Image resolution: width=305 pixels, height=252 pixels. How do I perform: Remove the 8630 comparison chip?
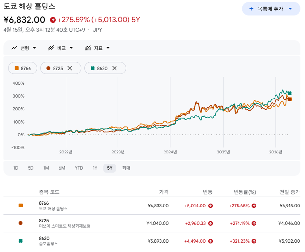click(114, 68)
